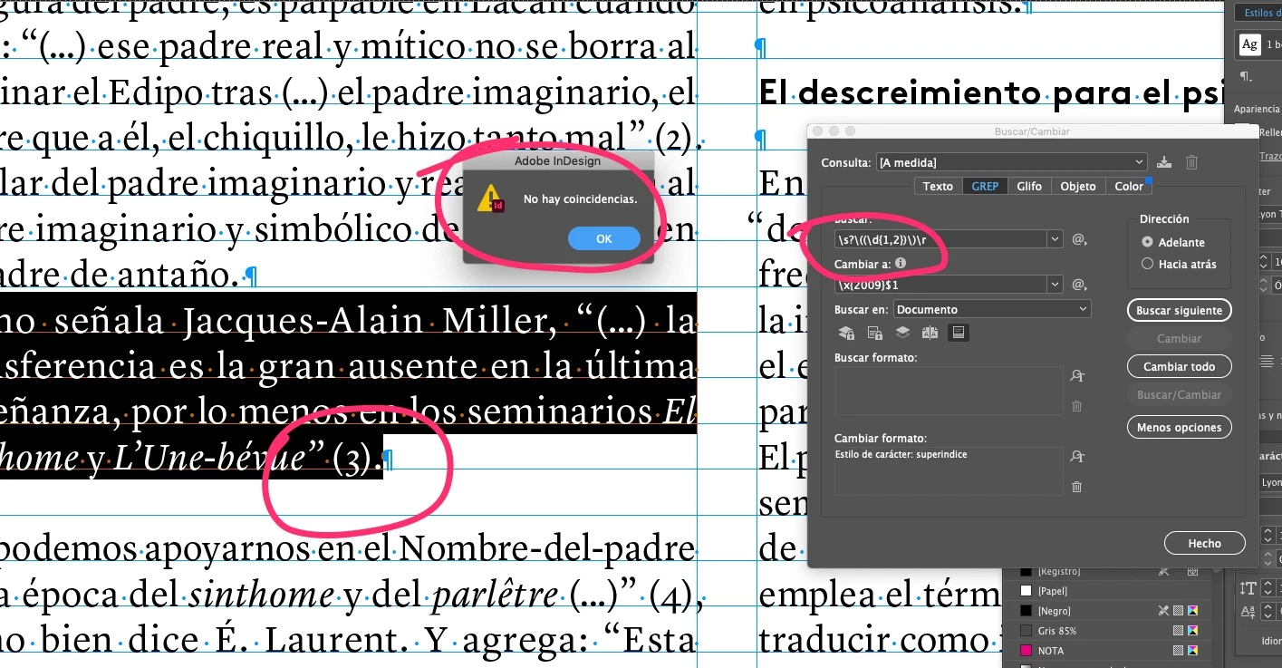
Task: Clear Cambiar formato with its trash icon
Action: tap(1077, 487)
